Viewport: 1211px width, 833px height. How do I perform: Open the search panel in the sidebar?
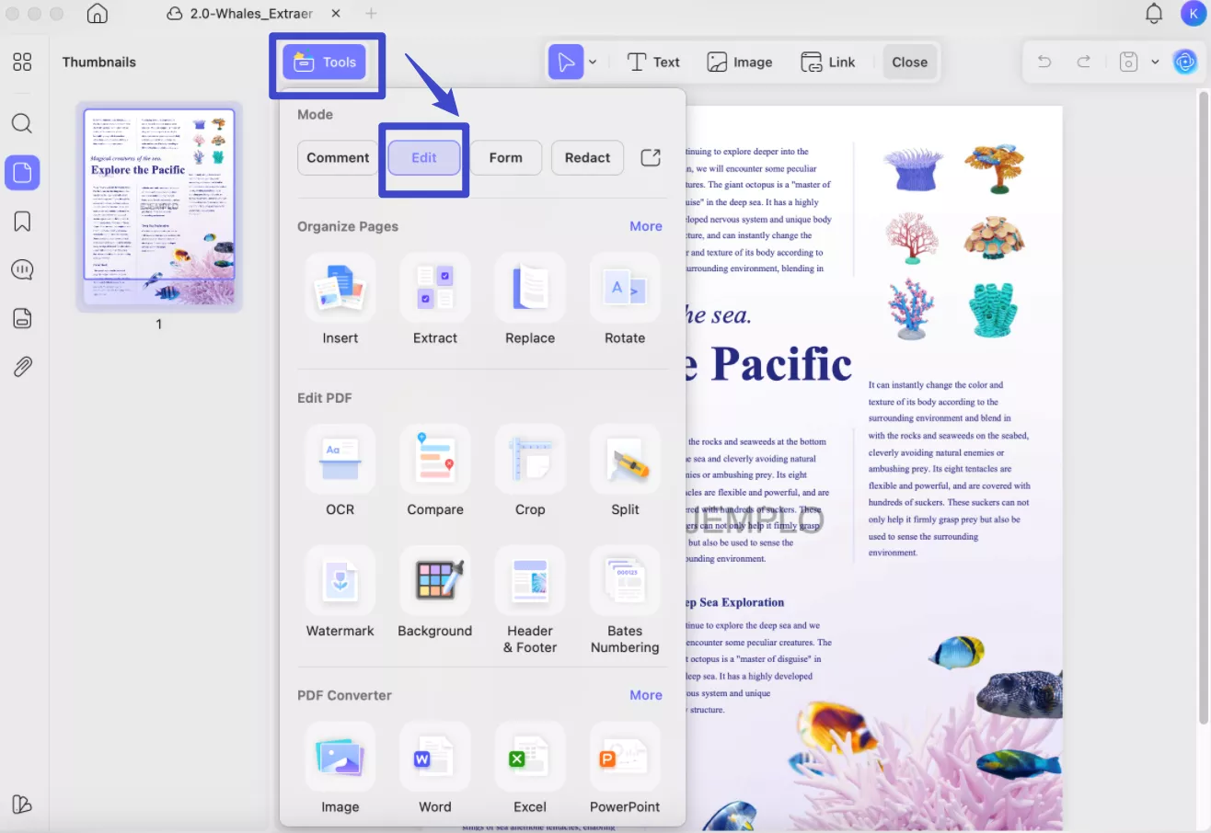pyautogui.click(x=22, y=123)
